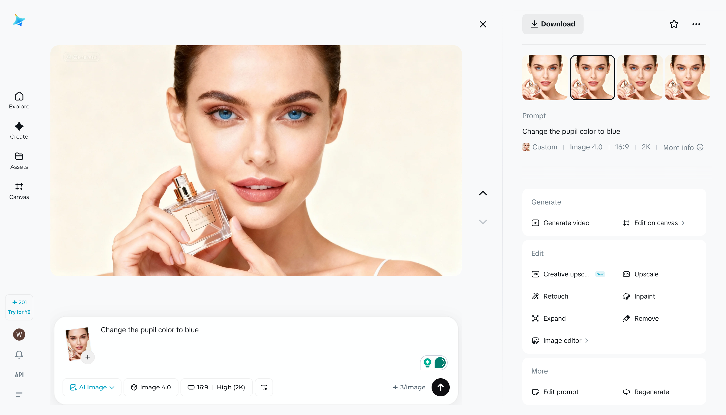Choose Creative upscale option
The image size is (726, 415).
(568, 274)
